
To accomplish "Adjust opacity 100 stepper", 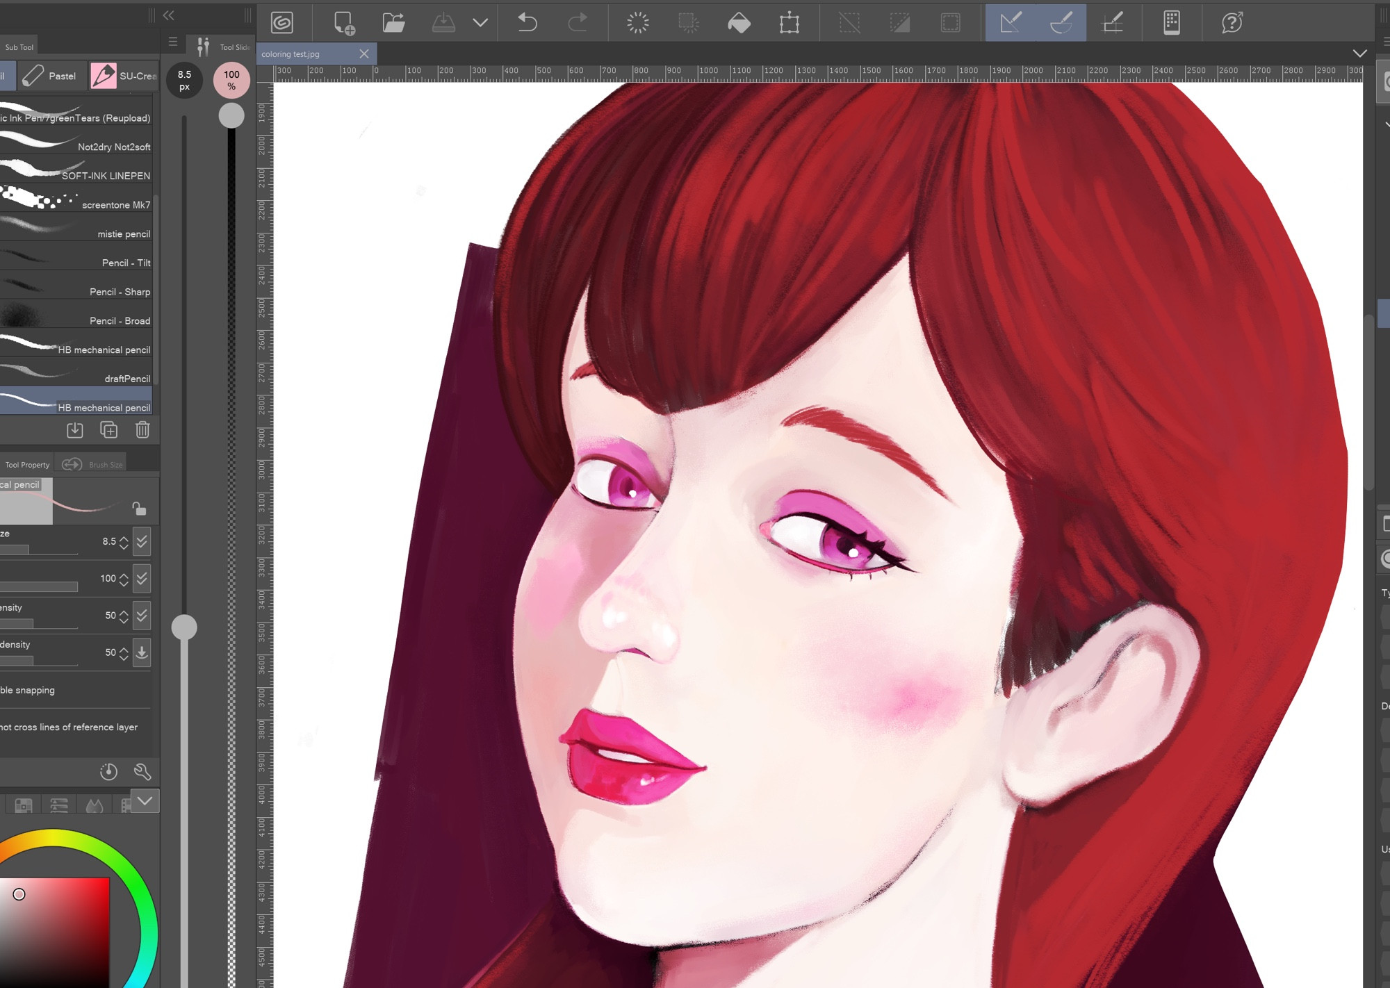I will click(124, 579).
